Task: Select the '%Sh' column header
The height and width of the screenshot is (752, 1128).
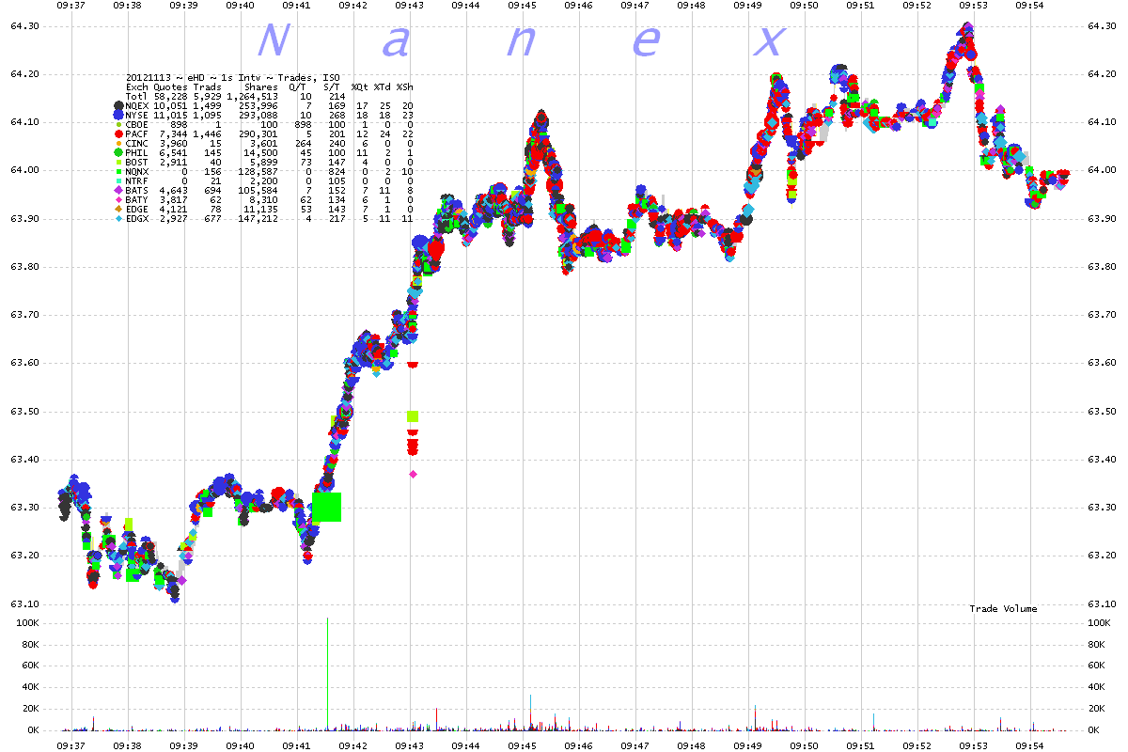Action: pos(405,87)
